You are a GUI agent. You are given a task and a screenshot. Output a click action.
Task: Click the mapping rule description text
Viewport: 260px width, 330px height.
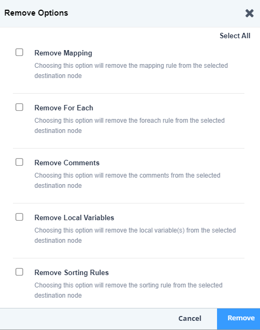tap(131, 71)
